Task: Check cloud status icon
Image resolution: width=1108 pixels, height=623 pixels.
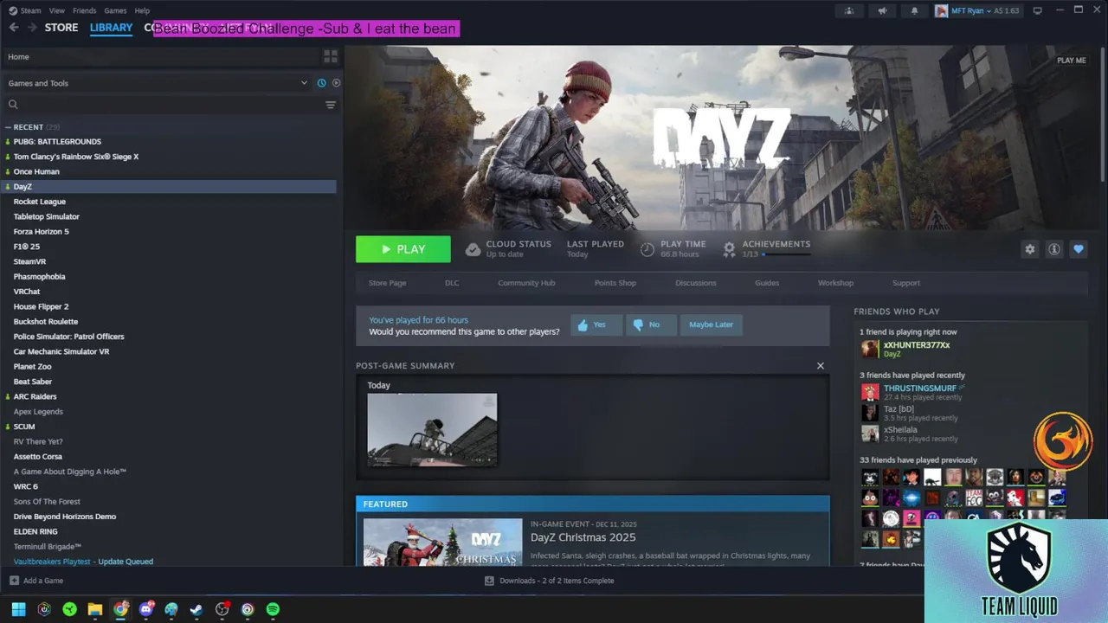Action: tap(473, 249)
